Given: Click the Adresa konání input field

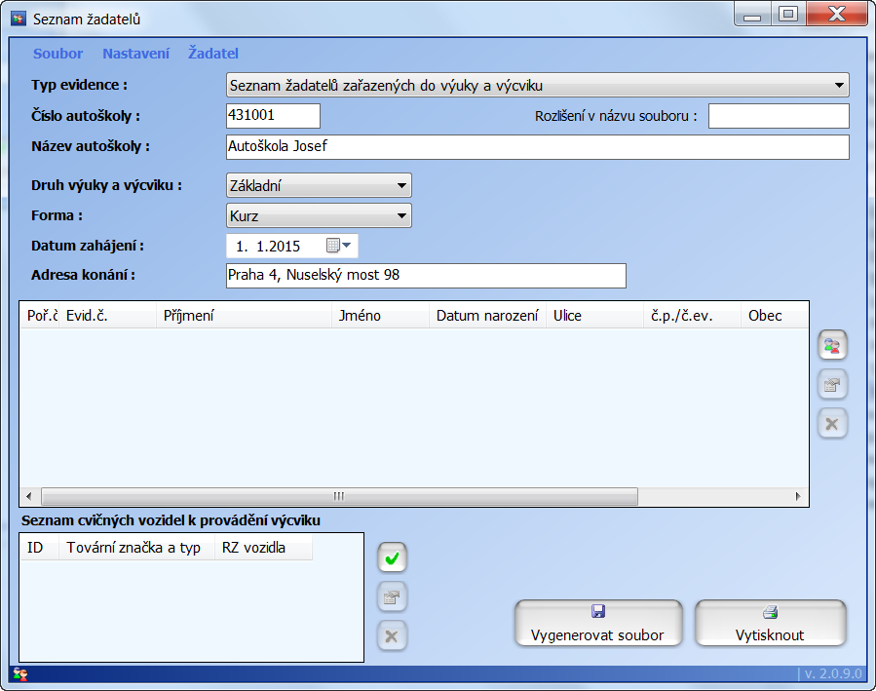Looking at the screenshot, I should 426,276.
